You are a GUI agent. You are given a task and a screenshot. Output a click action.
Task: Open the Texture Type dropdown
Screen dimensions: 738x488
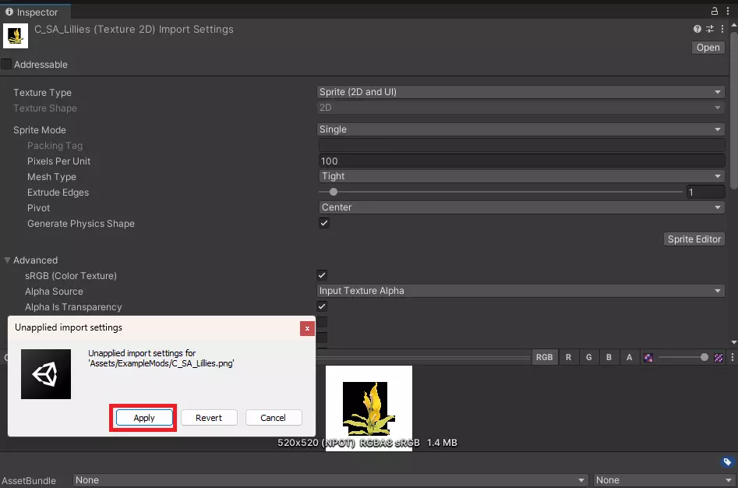tap(521, 92)
